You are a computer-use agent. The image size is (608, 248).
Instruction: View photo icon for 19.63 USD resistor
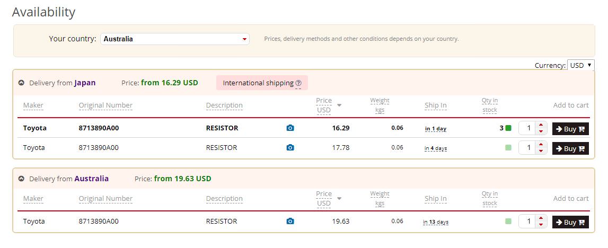(290, 222)
